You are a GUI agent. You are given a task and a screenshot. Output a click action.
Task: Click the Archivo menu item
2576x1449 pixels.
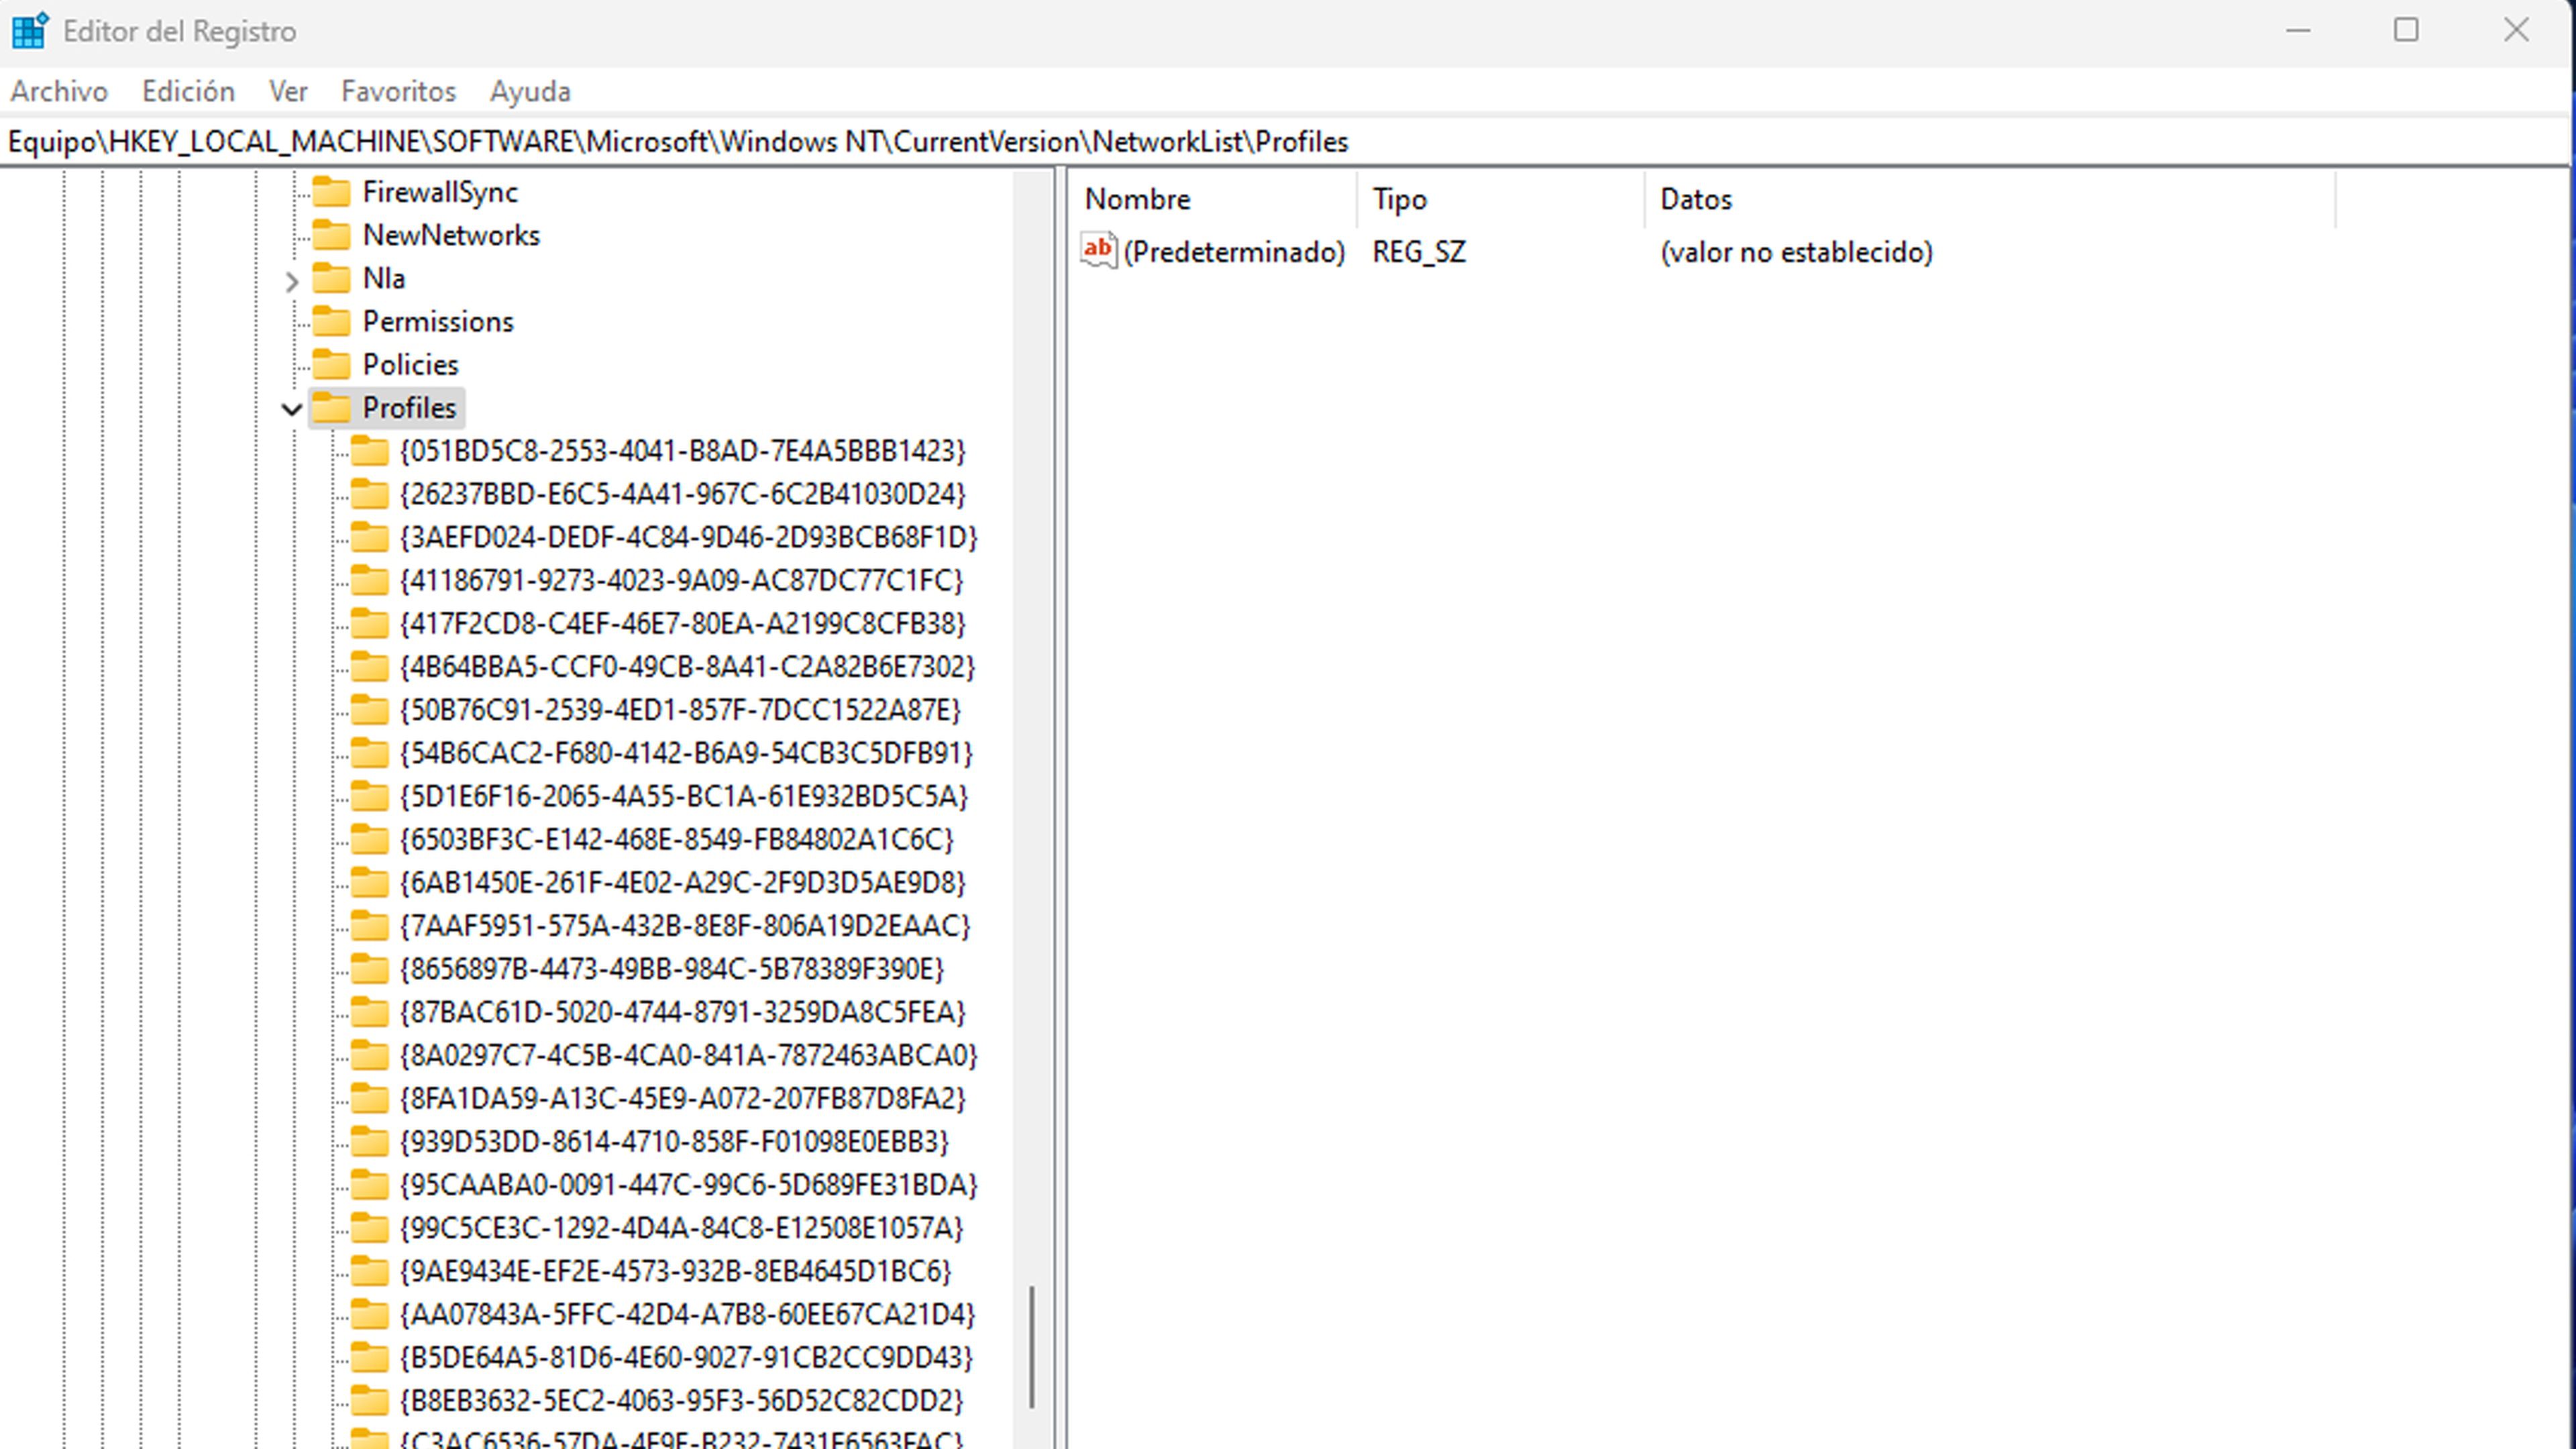[x=58, y=91]
